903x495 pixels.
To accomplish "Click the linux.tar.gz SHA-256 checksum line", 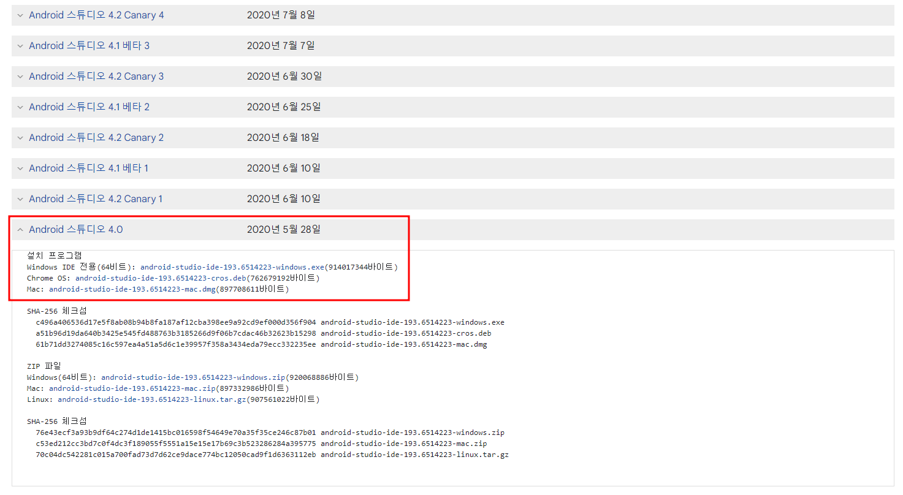I will point(272,455).
